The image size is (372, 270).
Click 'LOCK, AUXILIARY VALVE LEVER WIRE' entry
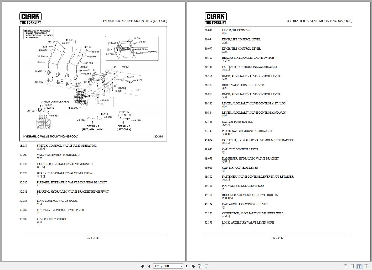(248, 223)
